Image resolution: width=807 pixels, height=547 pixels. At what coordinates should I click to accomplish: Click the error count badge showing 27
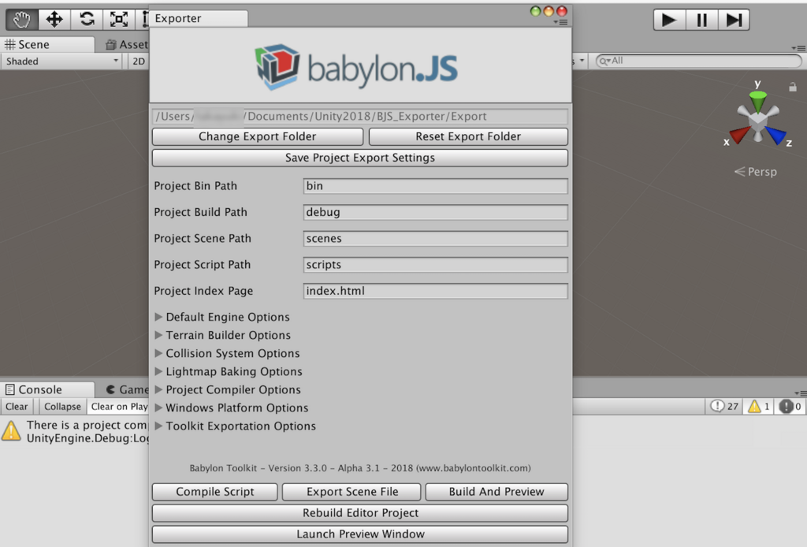723,406
